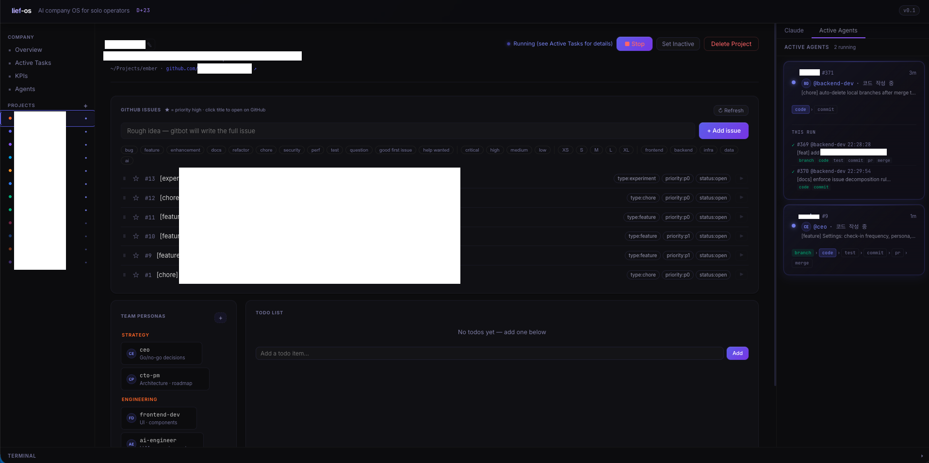Expand issue #10 row arrow
Screen dimensions: 929x463
pyautogui.click(x=741, y=236)
